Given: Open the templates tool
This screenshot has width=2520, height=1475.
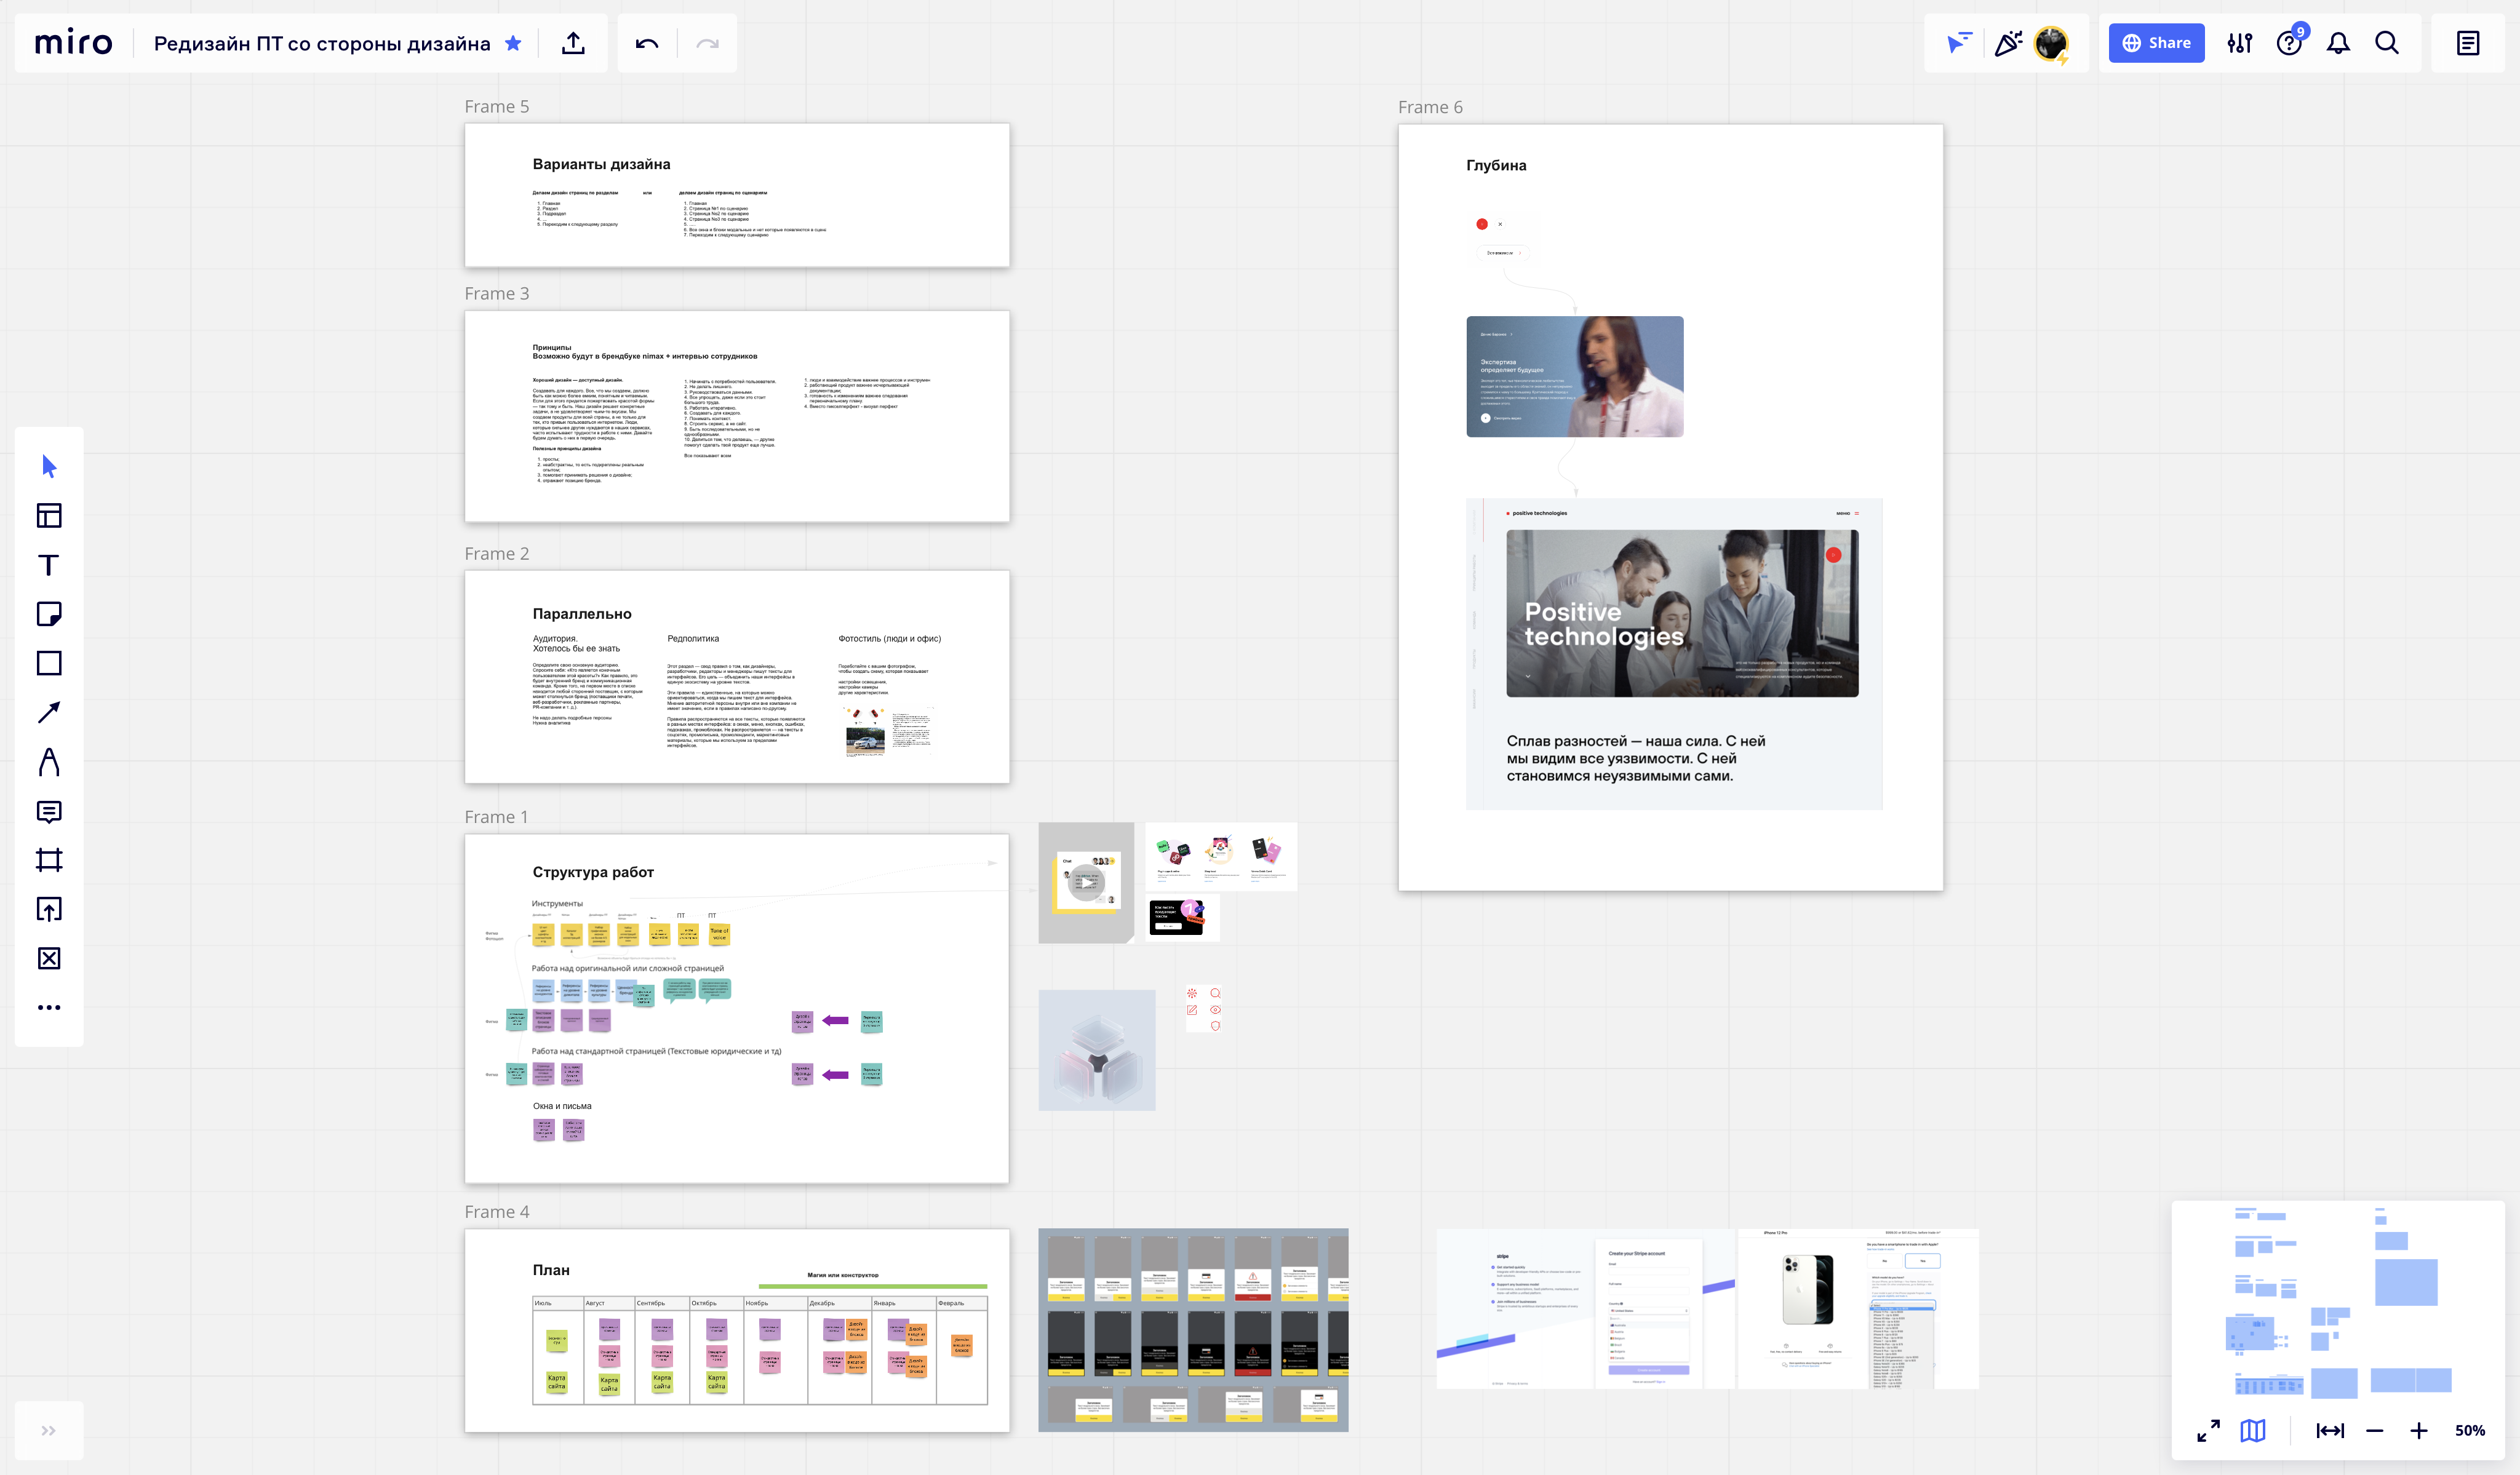Looking at the screenshot, I should point(49,516).
